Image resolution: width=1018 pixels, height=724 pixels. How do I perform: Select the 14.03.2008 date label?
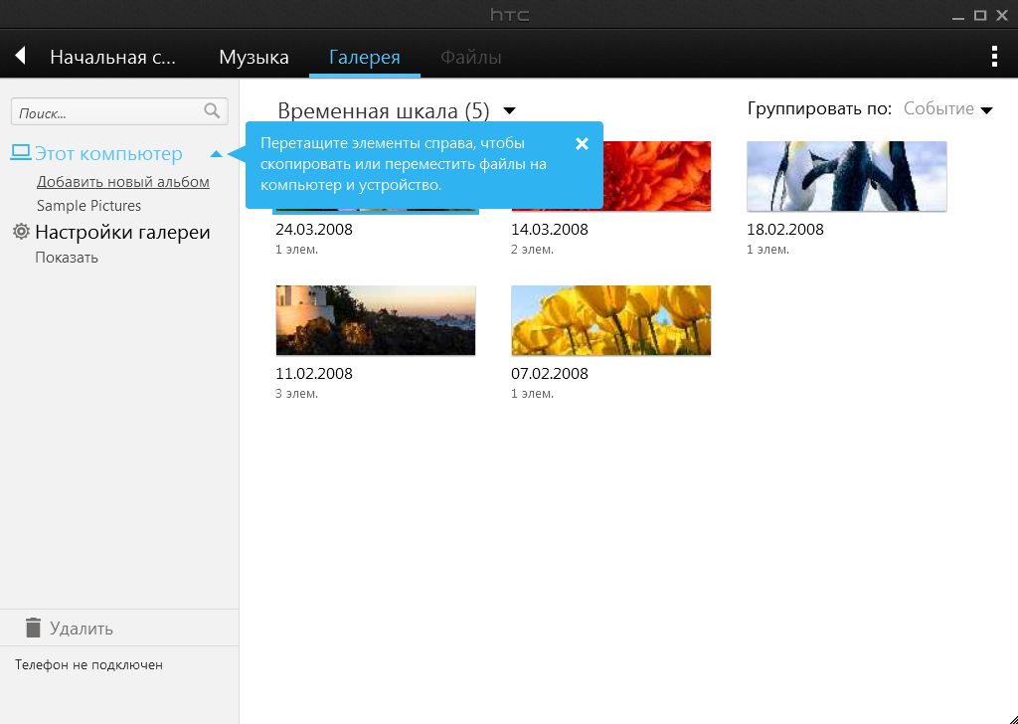[549, 229]
